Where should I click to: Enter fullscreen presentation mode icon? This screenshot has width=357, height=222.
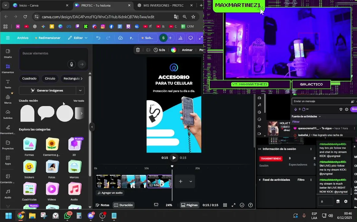coord(233,205)
